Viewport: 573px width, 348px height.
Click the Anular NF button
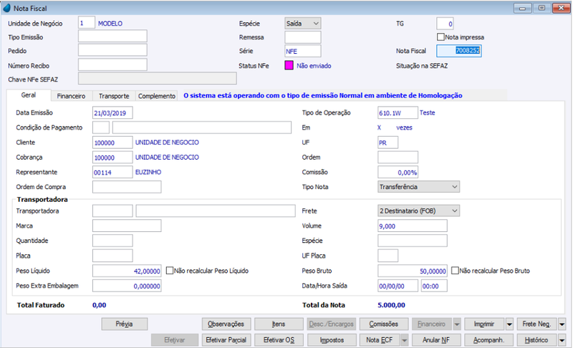tap(436, 340)
